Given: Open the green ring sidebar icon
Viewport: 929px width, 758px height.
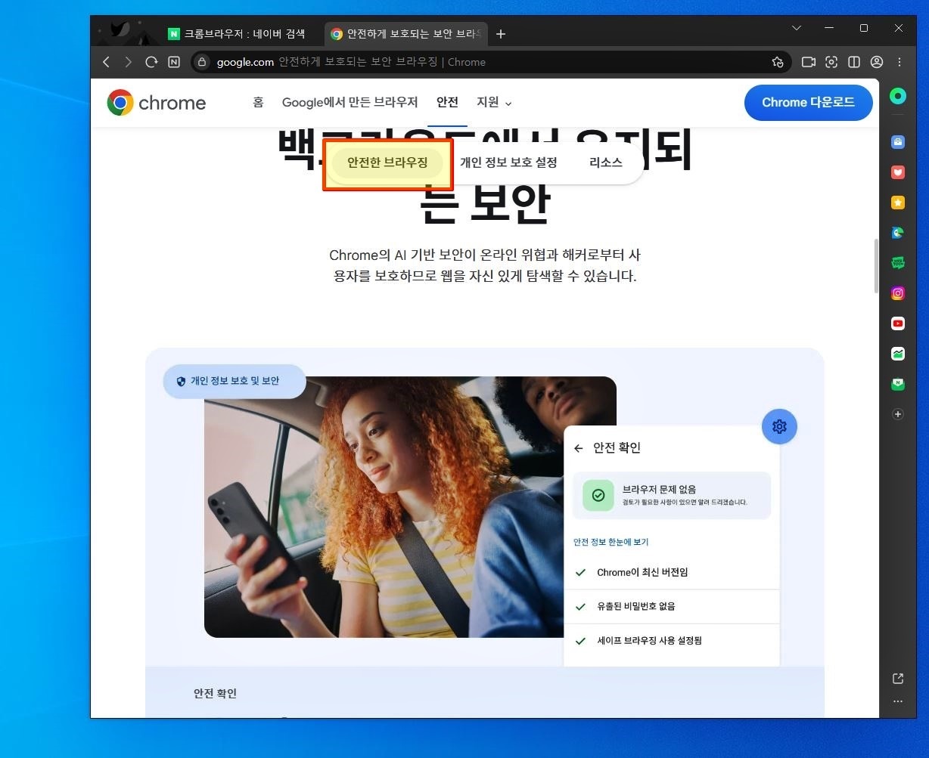Looking at the screenshot, I should (x=898, y=96).
